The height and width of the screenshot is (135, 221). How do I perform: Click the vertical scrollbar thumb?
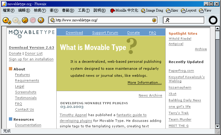tap(217, 35)
